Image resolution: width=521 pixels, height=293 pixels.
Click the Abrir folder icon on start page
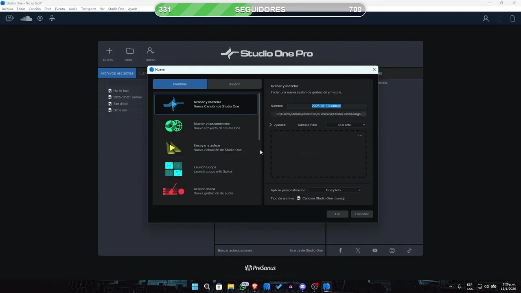click(130, 51)
